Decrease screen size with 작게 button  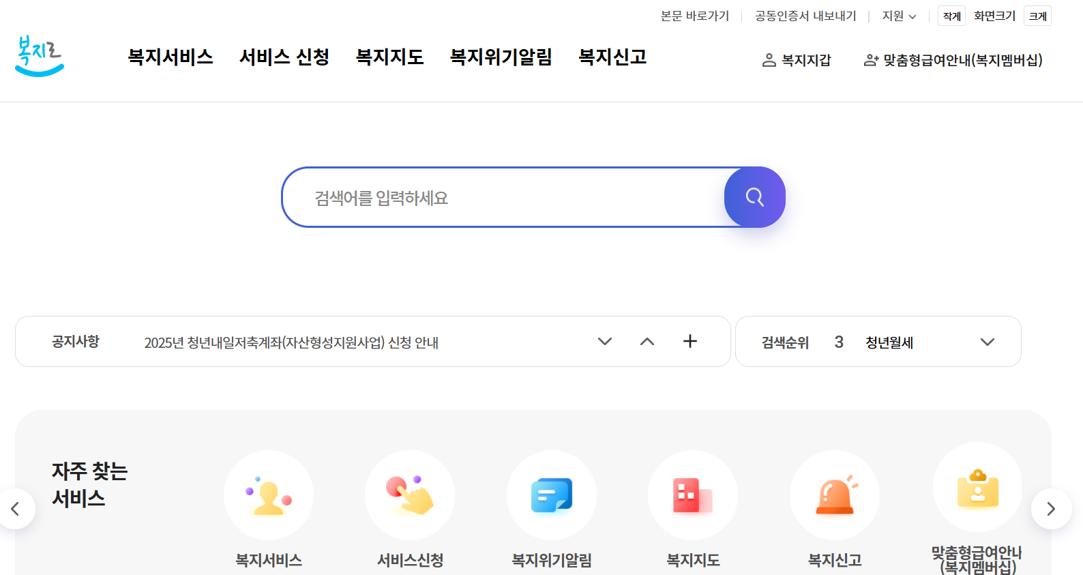tap(951, 16)
